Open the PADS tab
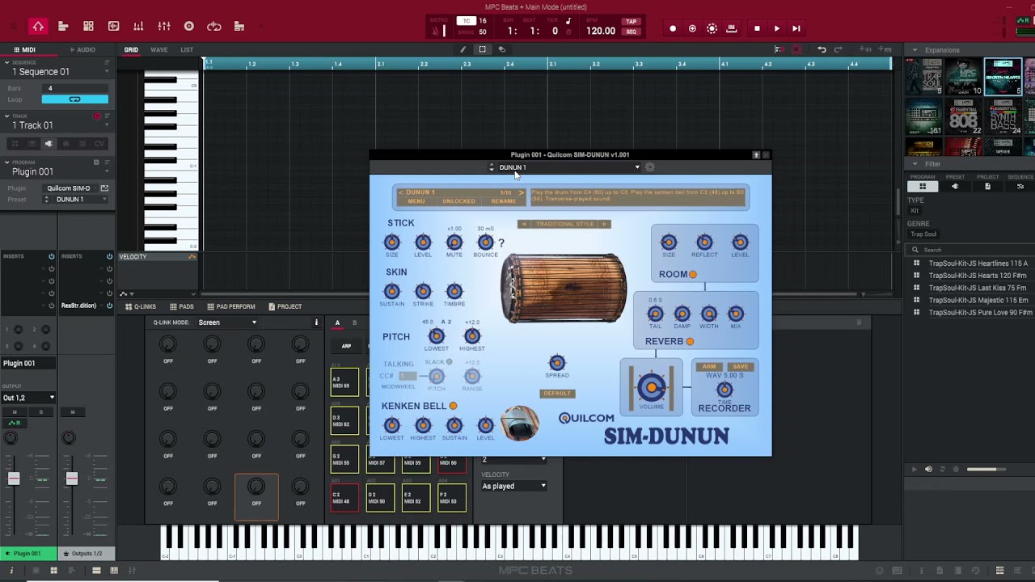Image resolution: width=1035 pixels, height=582 pixels. point(182,307)
